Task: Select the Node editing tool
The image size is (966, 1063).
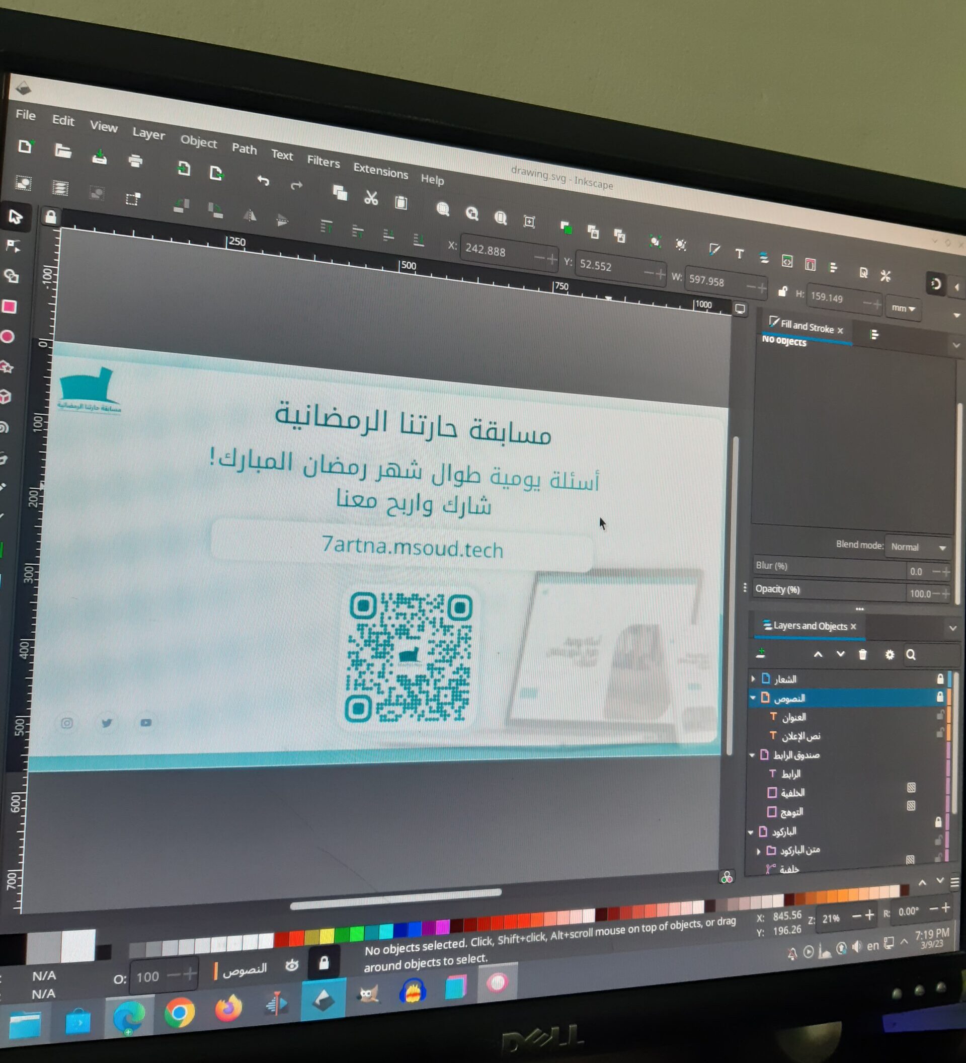Action: coord(13,246)
